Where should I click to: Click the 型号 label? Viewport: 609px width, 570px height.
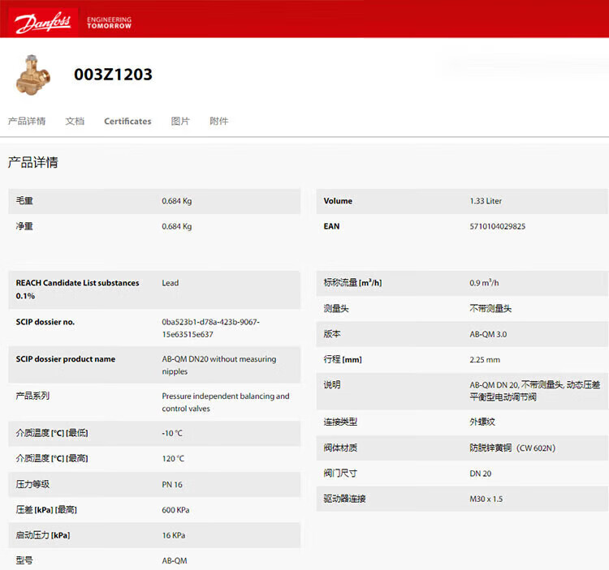24,560
